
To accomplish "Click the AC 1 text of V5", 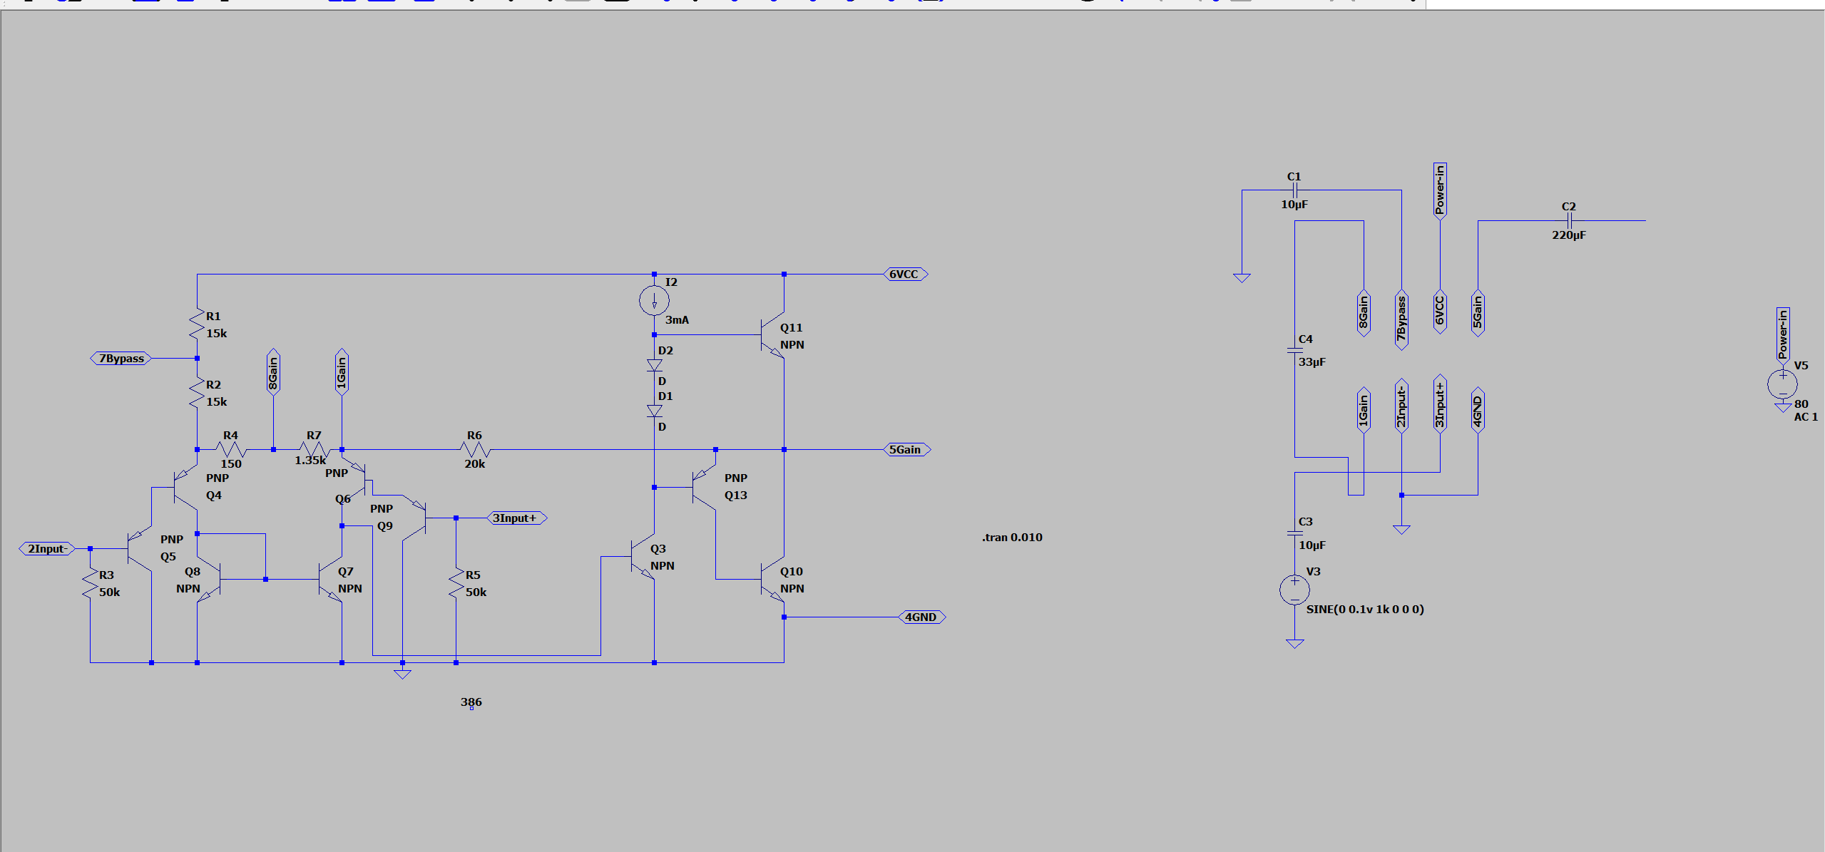I will point(1806,417).
